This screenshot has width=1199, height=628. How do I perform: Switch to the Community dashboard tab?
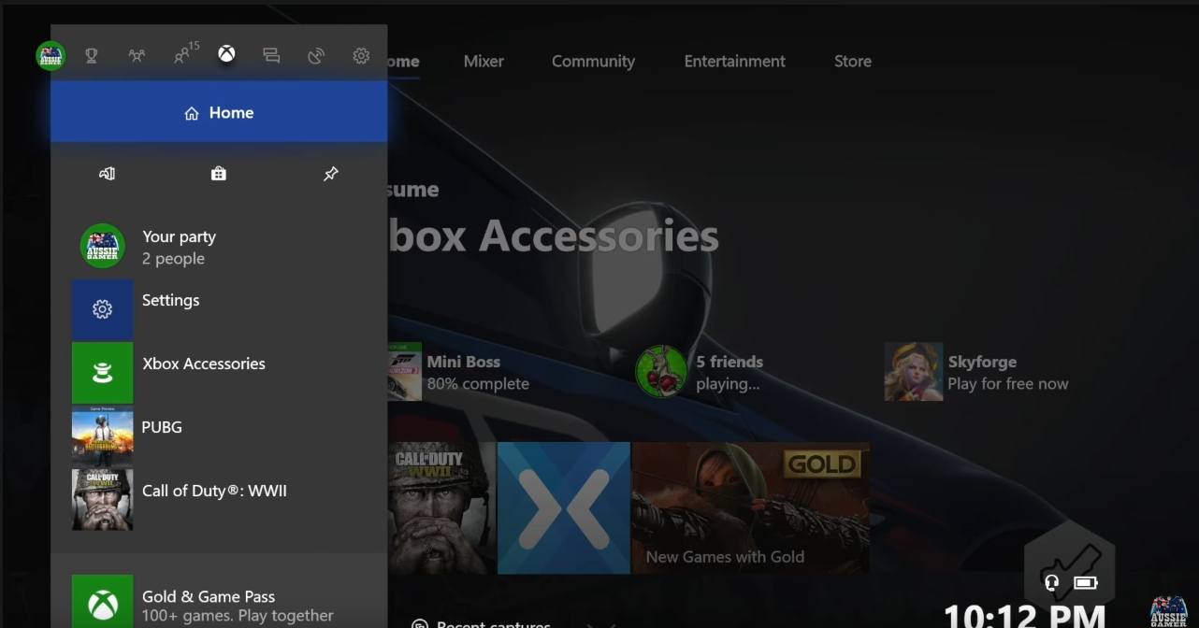[x=593, y=62]
